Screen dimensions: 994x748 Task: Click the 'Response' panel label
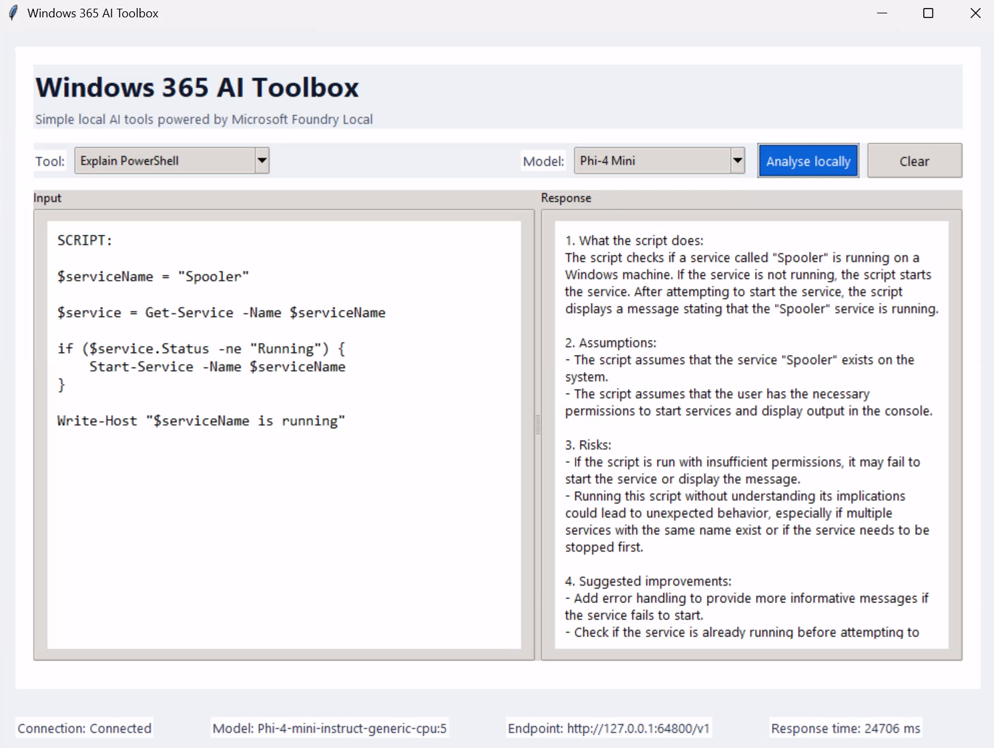tap(566, 198)
